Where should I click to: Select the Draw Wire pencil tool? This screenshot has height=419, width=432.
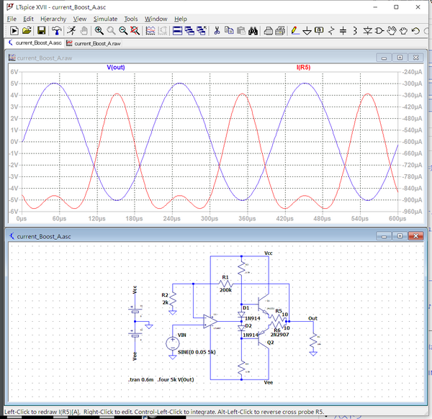tap(294, 31)
